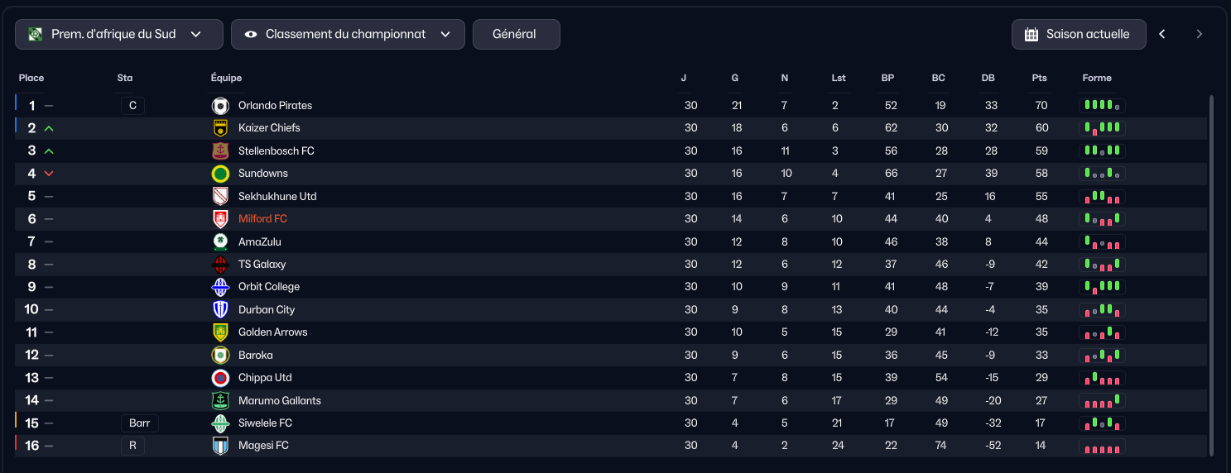Go to previous season with left chevron
Screen dimensions: 1231x473
1162,34
